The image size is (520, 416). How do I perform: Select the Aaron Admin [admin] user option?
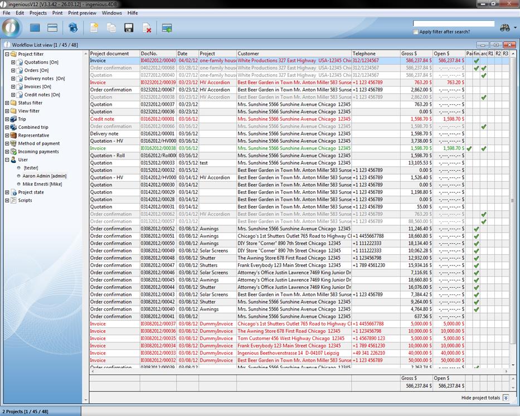[x=44, y=176]
